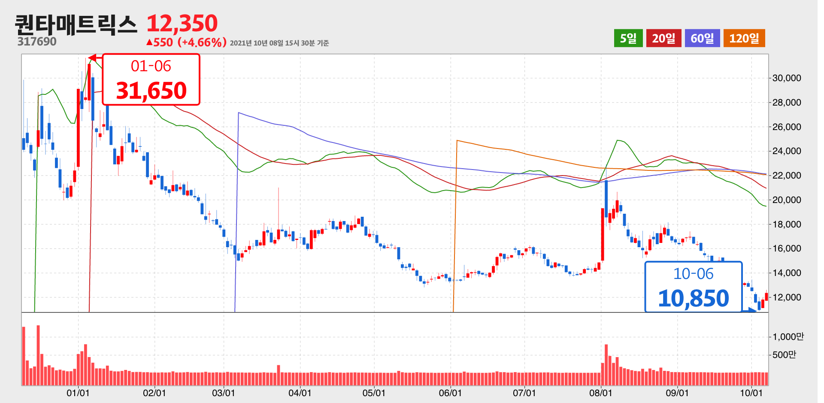The height and width of the screenshot is (403, 824).
Task: Click the 01/01 date axis label
Action: tap(78, 393)
